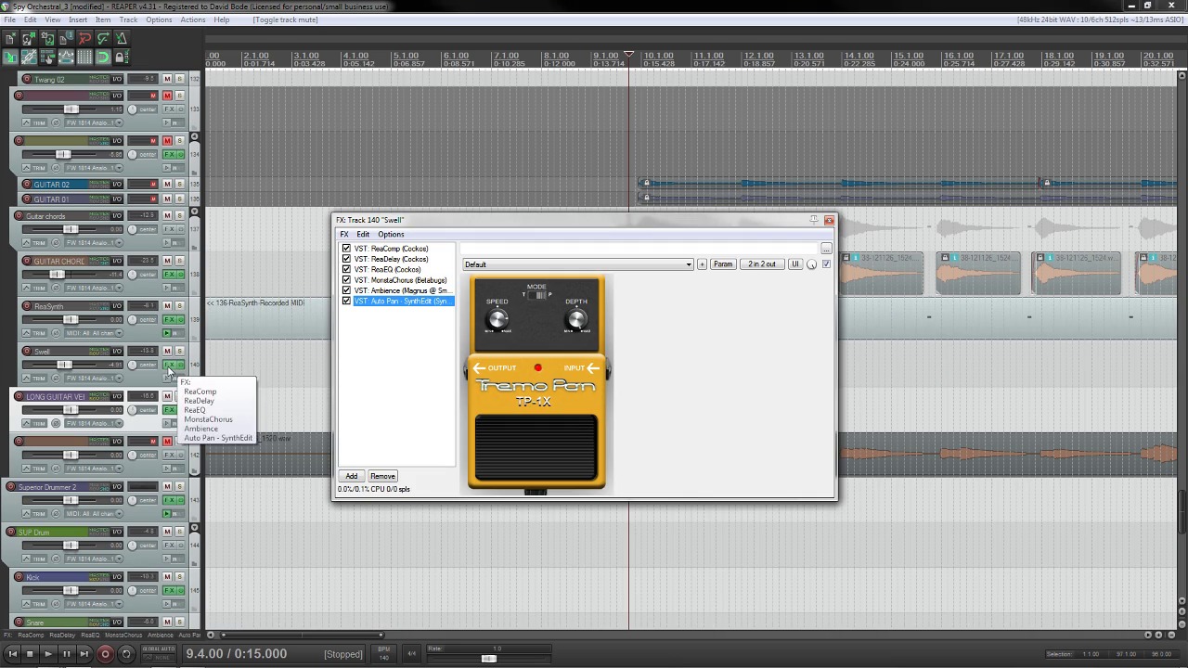Open I/O routing for Guitar chords track
Viewport: 1188px width, 668px height.
coord(117,215)
